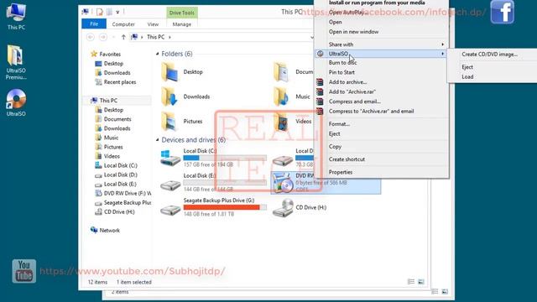This screenshot has height=302, width=537.
Task: Collapse the Devices and drives (6) group
Action: (x=158, y=140)
